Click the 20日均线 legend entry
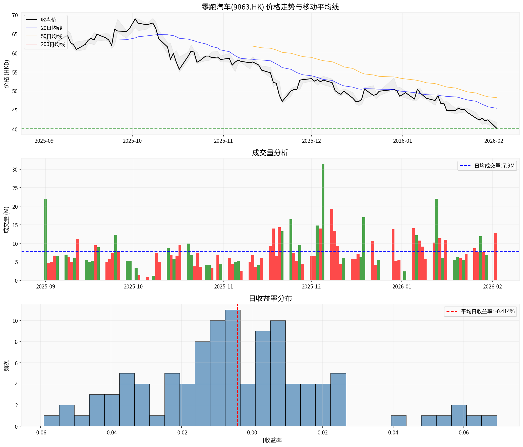This screenshot has width=523, height=447. click(x=51, y=28)
